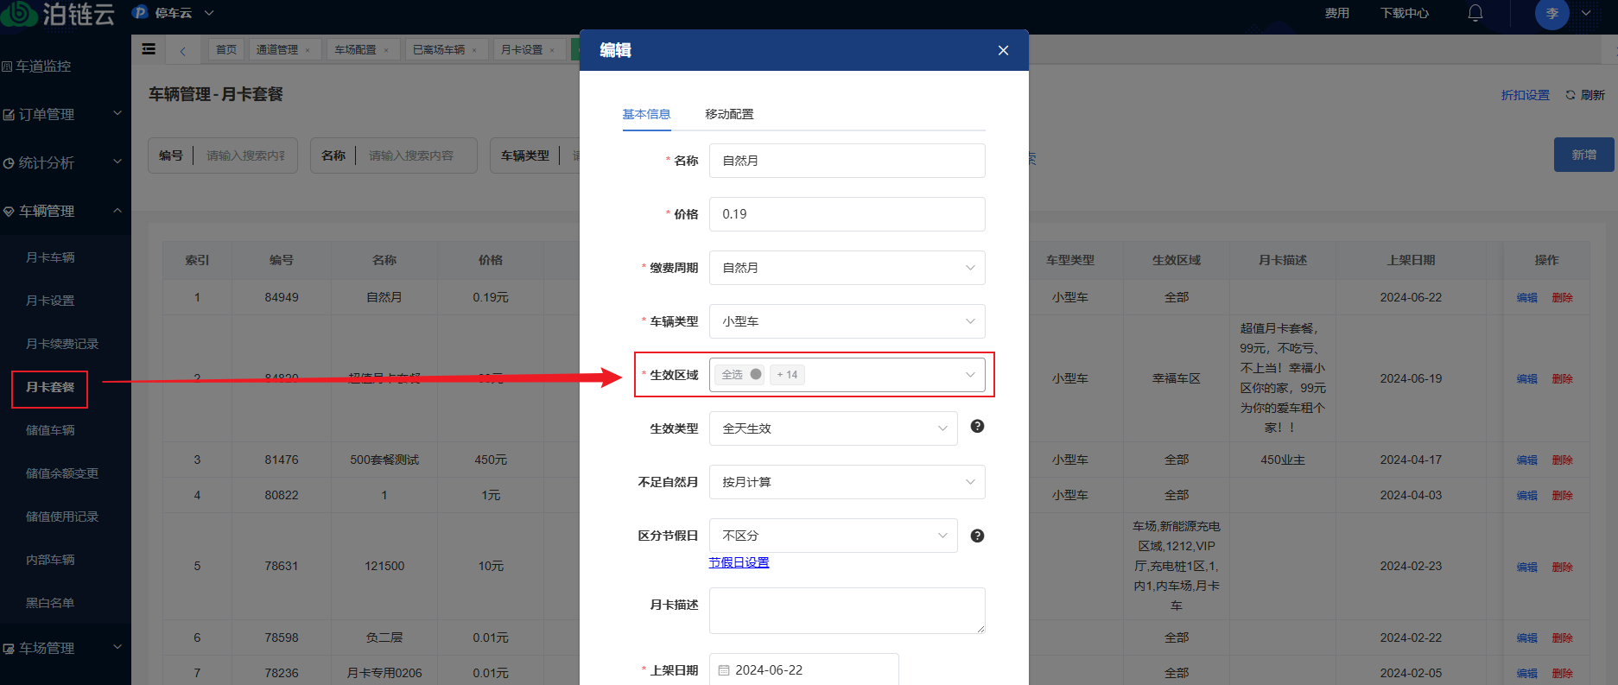The width and height of the screenshot is (1618, 685).
Task: Open the 不足自然月 dropdown
Action: [x=847, y=482]
